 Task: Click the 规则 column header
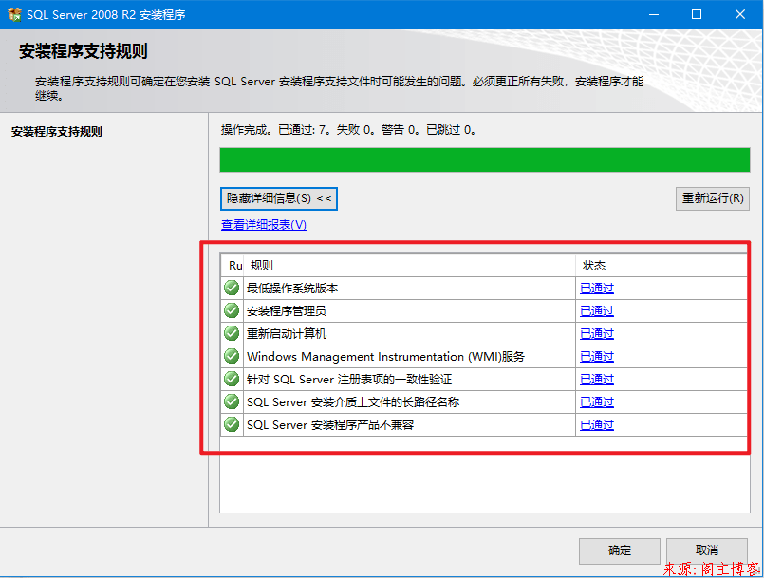[409, 266]
